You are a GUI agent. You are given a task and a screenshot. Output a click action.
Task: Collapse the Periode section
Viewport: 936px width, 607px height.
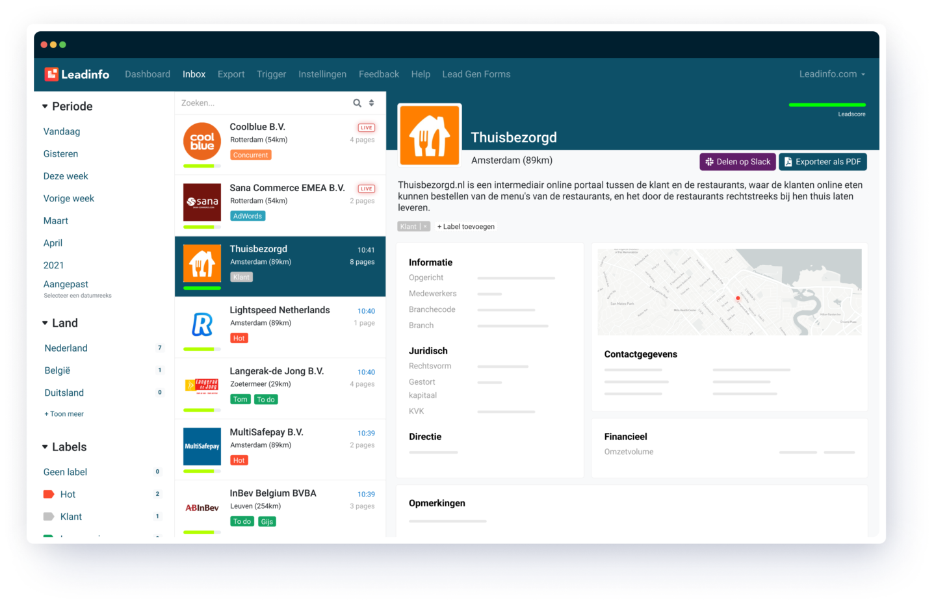coord(45,106)
